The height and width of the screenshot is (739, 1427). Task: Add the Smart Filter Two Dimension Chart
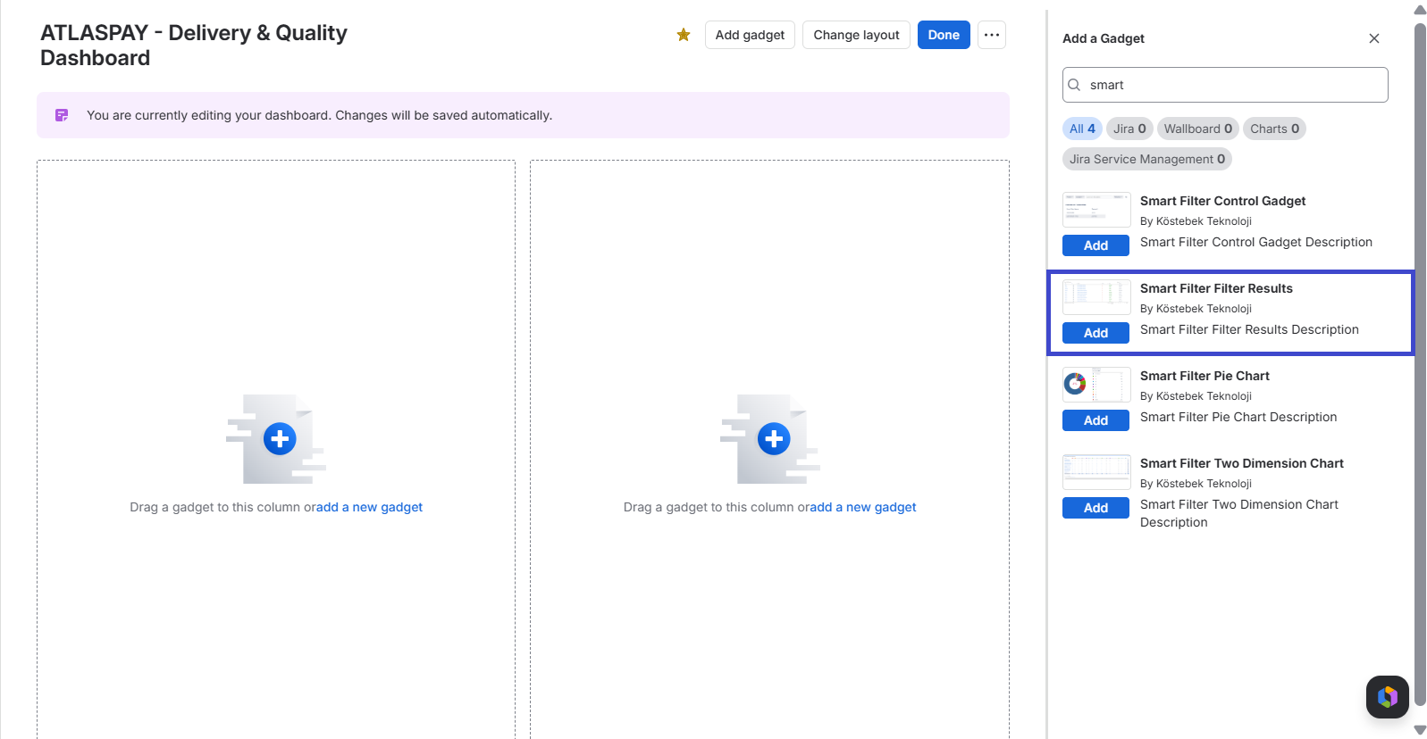click(1095, 508)
